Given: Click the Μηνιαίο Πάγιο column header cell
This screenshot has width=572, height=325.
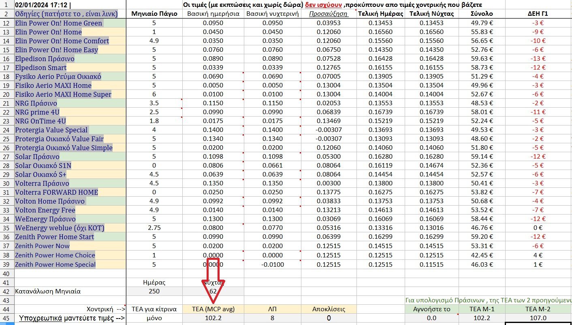Looking at the screenshot, I should [x=154, y=14].
